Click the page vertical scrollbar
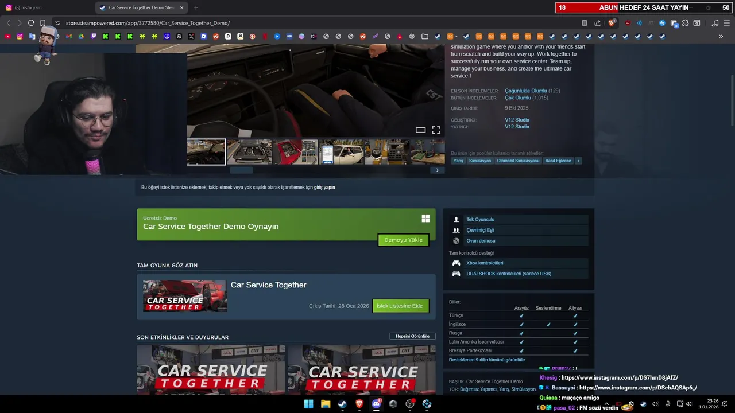The width and height of the screenshot is (735, 413). (x=732, y=100)
